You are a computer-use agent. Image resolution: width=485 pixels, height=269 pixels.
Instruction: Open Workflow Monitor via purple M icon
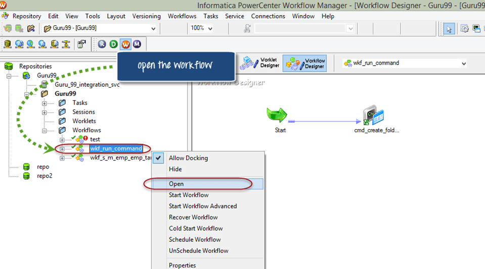[x=137, y=44]
